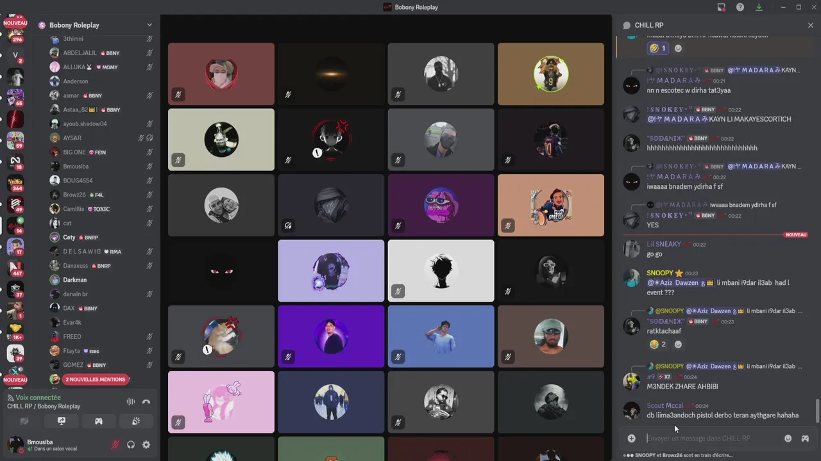Screen dimensions: 821x461
Task: Click Lil SNEAKY username in chat
Action: coord(663,245)
